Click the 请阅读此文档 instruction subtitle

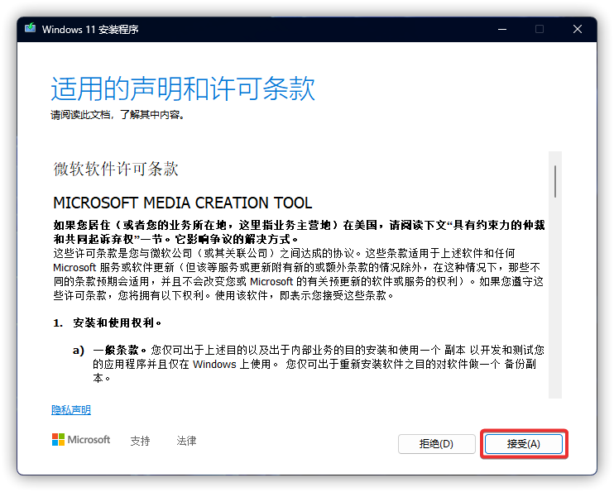(117, 115)
